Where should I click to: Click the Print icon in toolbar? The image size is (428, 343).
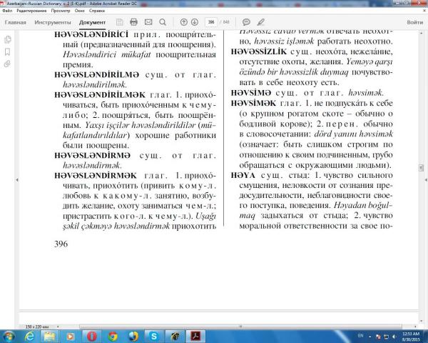[133, 22]
